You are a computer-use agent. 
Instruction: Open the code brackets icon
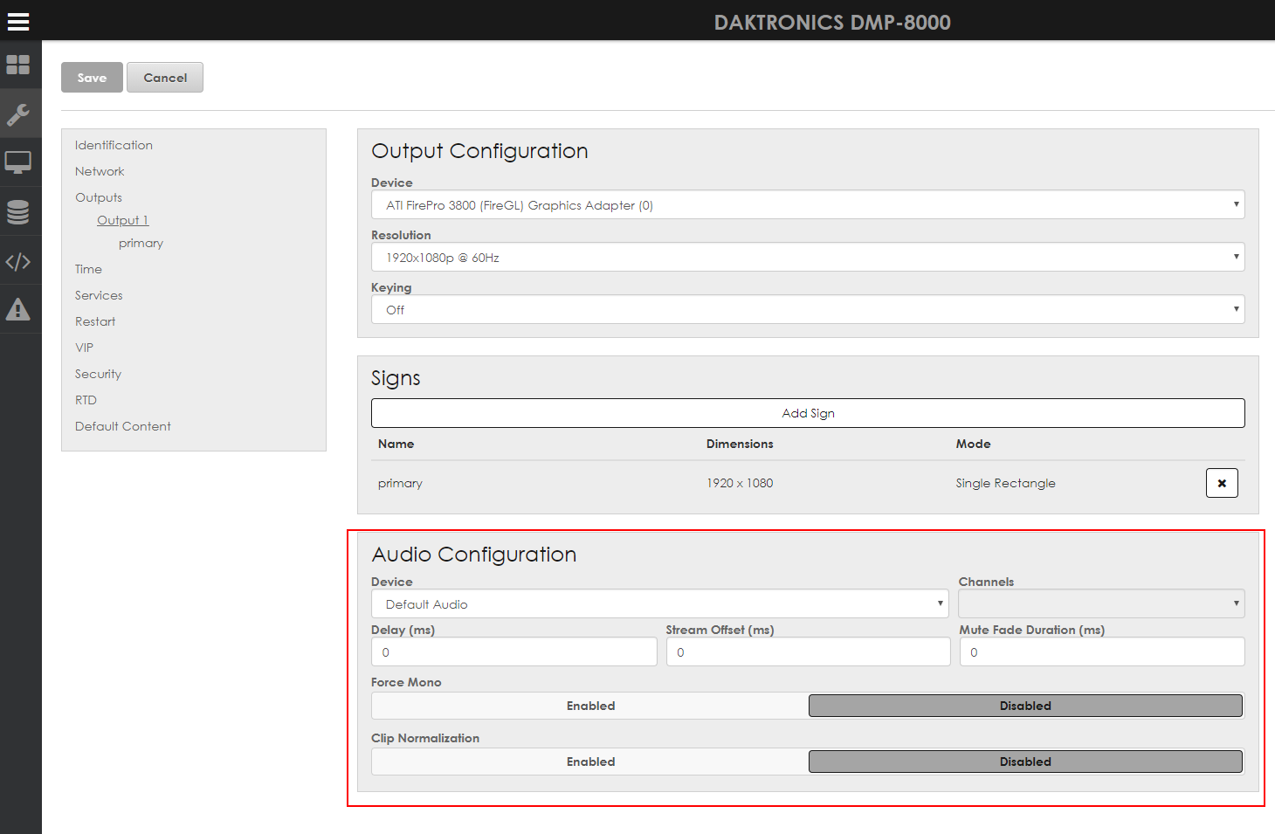tap(18, 261)
